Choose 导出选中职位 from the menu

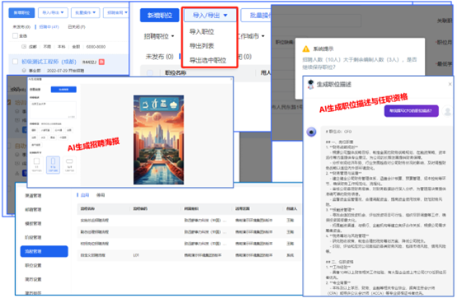[x=208, y=60]
